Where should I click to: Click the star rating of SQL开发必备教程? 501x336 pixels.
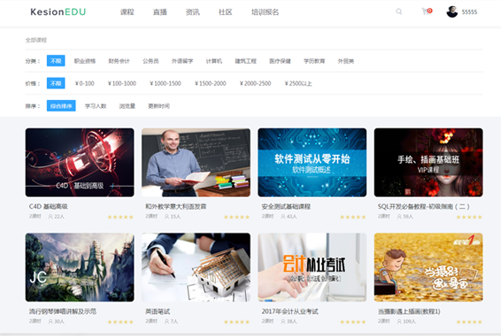(x=469, y=217)
